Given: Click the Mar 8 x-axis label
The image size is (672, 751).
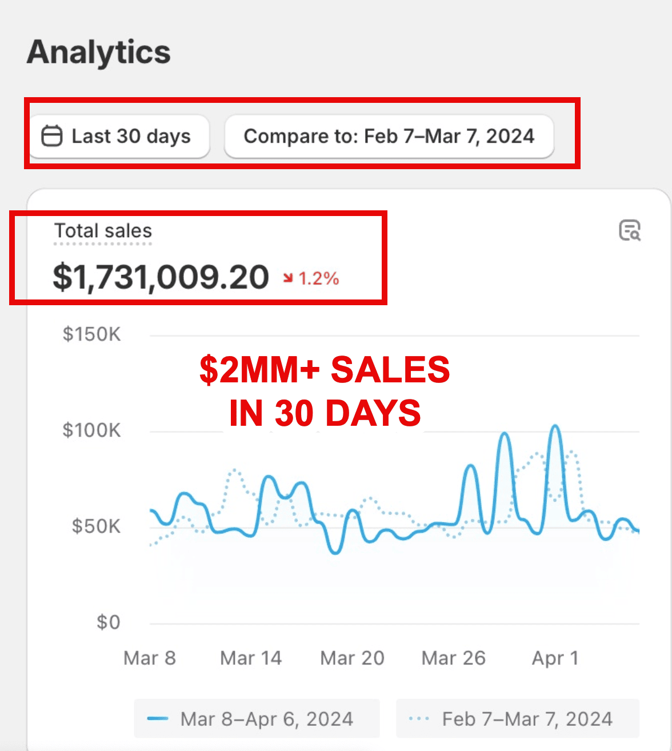Looking at the screenshot, I should (x=150, y=658).
